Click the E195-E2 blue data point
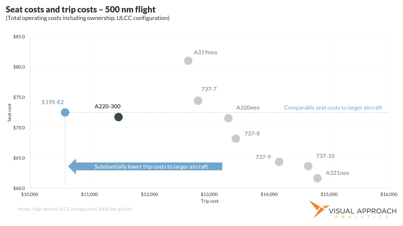The width and height of the screenshot is (403, 226). coord(65,112)
